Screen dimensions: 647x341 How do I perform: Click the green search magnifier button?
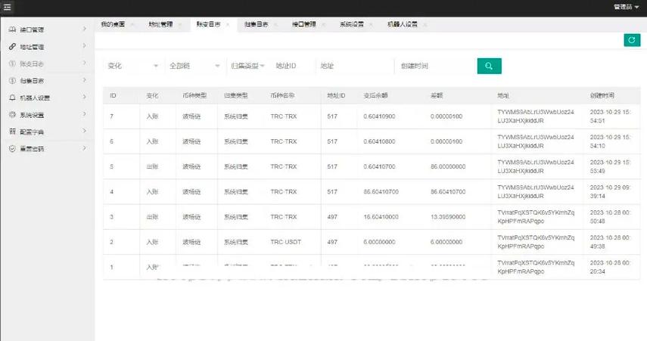click(x=490, y=66)
